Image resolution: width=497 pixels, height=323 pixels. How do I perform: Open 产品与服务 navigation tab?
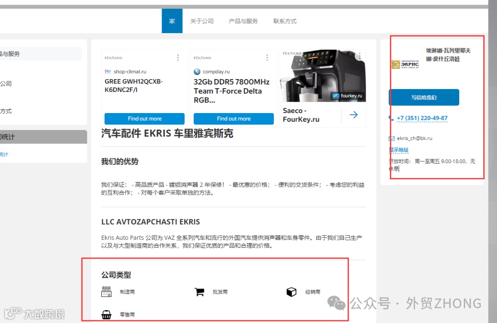tap(243, 21)
